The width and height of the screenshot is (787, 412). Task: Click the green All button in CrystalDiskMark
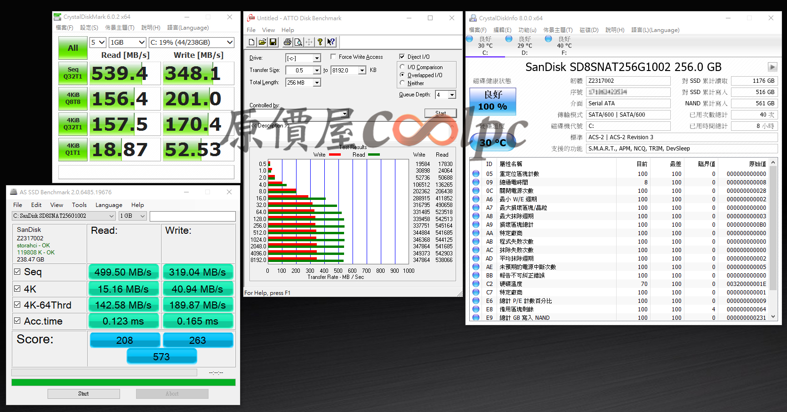click(x=73, y=48)
